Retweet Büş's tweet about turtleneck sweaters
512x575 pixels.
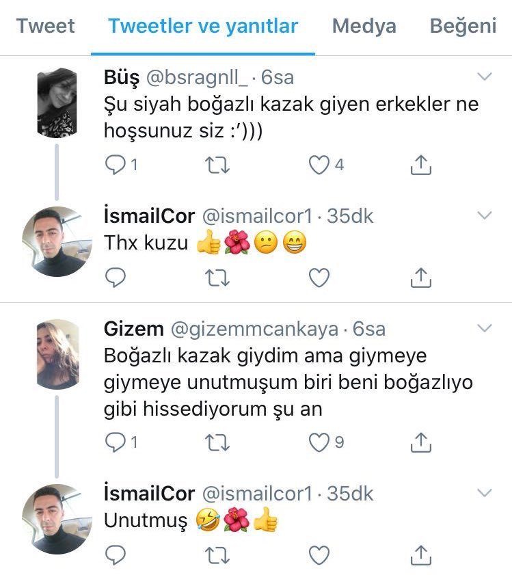point(217,165)
